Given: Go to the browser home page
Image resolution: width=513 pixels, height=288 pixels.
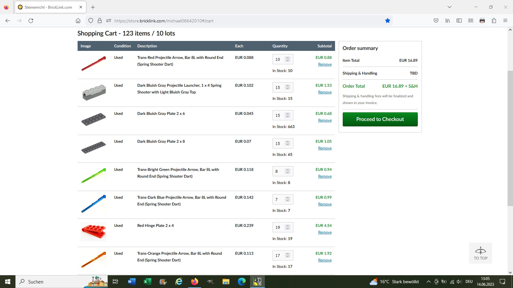Looking at the screenshot, I should (x=78, y=21).
